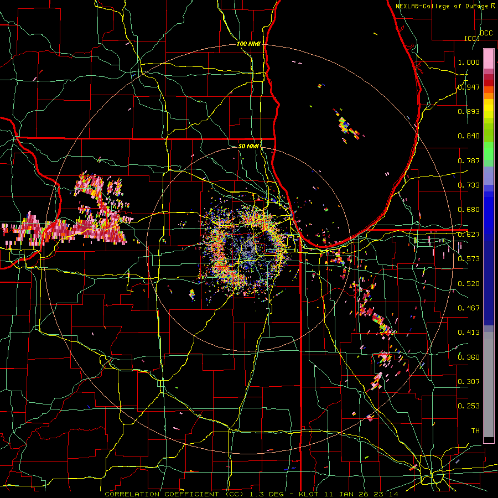Image resolution: width=498 pixels, height=498 pixels.
Task: Pick the gray segment of the color scale
Action: (x=489, y=385)
